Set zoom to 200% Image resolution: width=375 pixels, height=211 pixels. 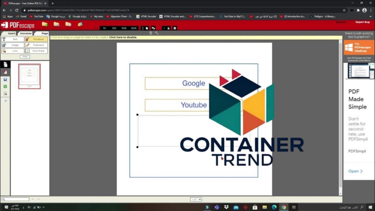pyautogui.click(x=134, y=28)
